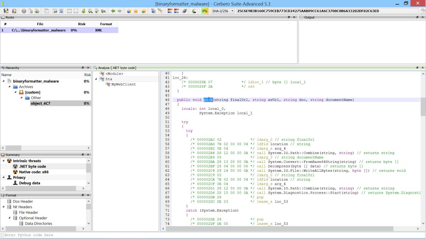This screenshot has width=426, height=239.
Task: Focus the Python code input box
Action: (213, 235)
